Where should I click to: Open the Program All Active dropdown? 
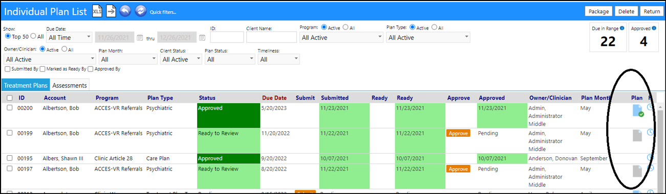tap(341, 37)
